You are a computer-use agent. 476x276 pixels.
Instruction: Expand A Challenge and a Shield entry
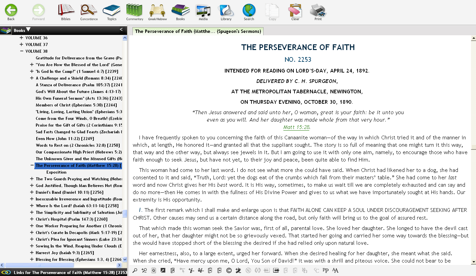point(32,78)
